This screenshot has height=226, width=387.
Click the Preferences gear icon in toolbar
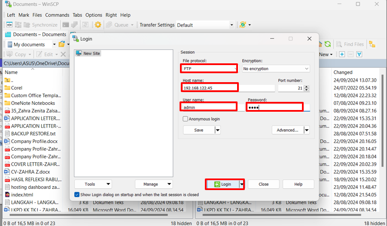(x=98, y=25)
